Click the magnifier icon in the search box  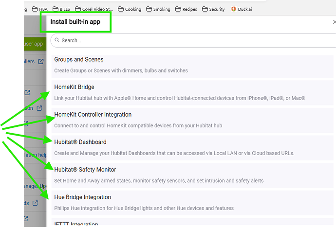(56, 40)
